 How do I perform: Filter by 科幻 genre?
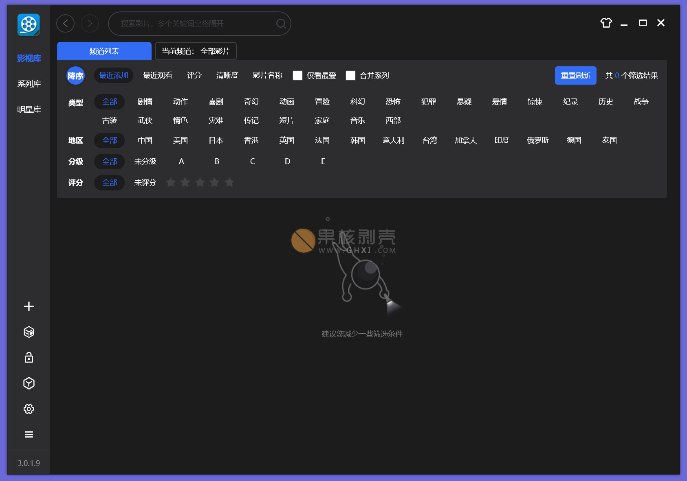(357, 102)
